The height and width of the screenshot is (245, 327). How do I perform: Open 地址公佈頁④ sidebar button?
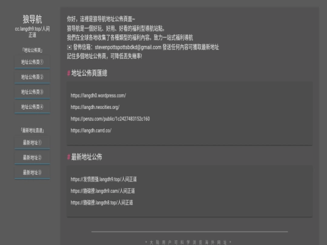(32, 107)
